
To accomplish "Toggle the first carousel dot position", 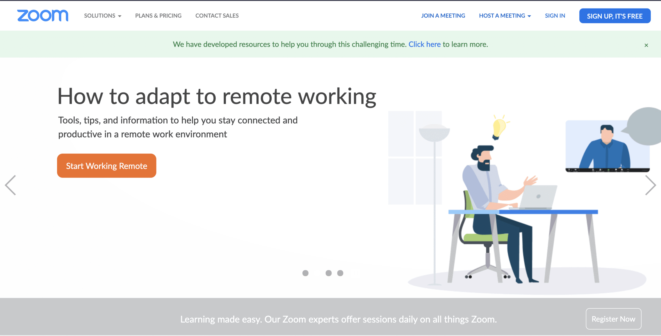I will [305, 273].
